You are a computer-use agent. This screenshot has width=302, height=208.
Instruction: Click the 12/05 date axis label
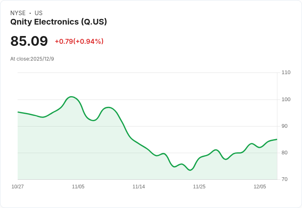point(260,187)
